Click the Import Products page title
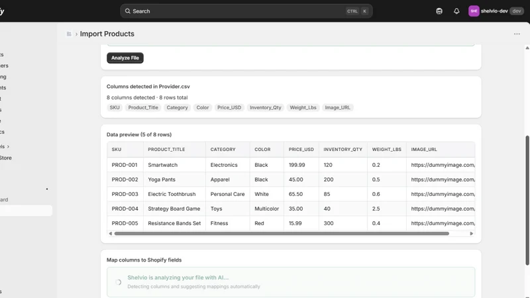The width and height of the screenshot is (530, 298). pos(107,34)
